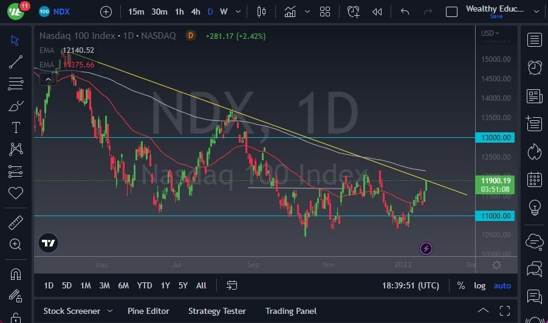Expand the bottom panel upward

[483, 310]
